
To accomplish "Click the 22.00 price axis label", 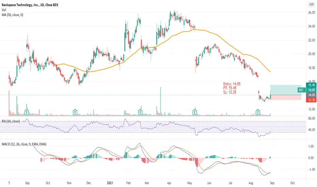I will 312,40.
